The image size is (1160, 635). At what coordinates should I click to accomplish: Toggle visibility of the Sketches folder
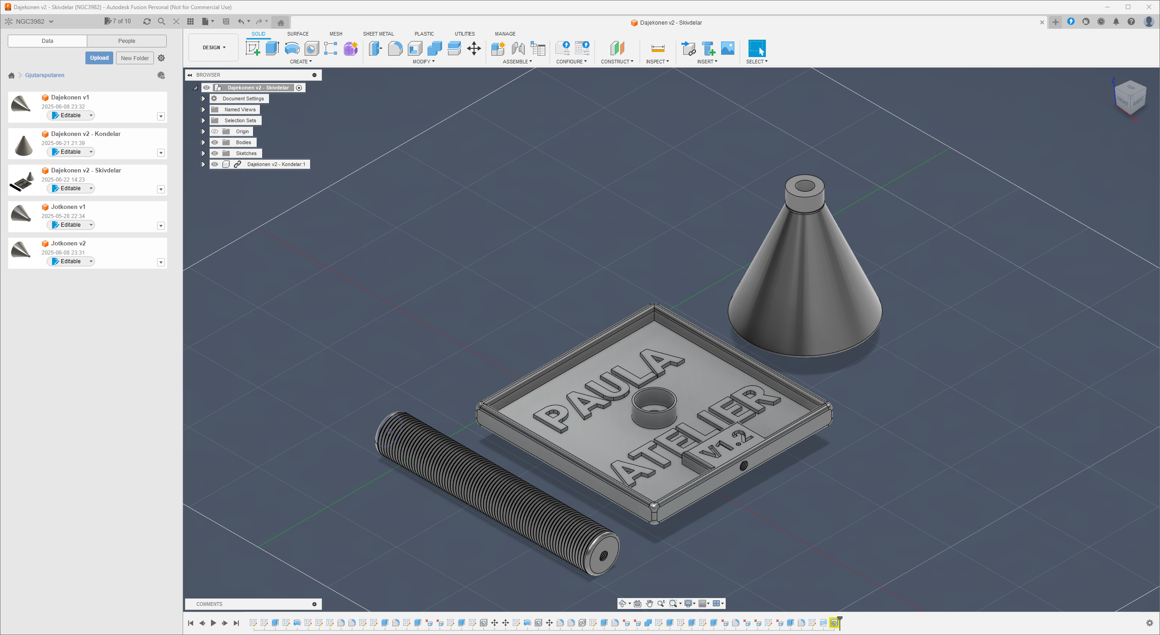(215, 153)
